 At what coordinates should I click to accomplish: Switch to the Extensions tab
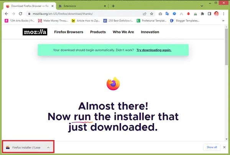pyautogui.click(x=82, y=6)
